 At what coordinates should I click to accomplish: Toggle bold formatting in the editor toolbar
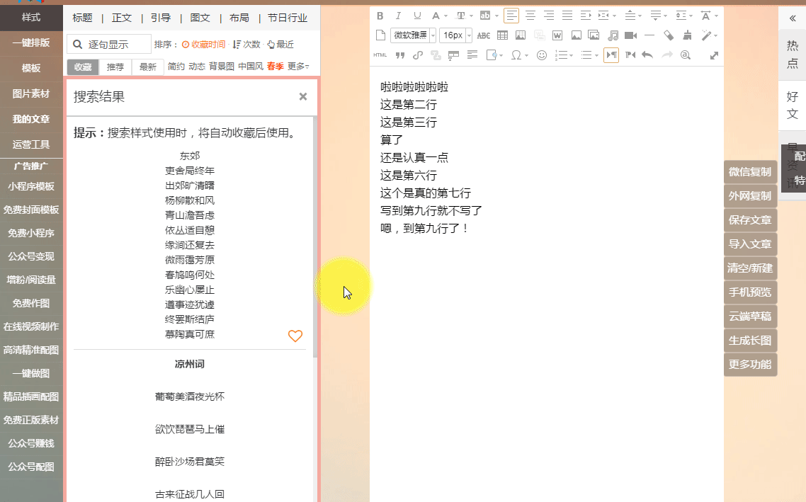coord(380,16)
